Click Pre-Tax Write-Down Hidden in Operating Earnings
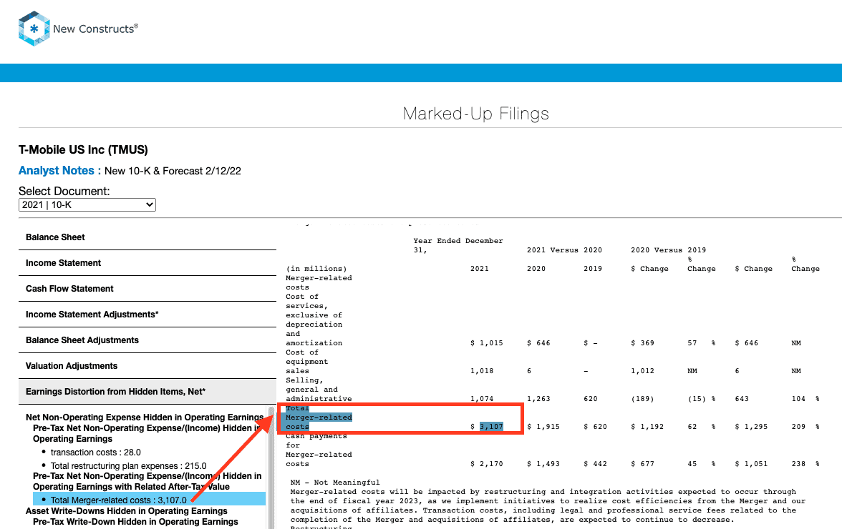Image resolution: width=842 pixels, height=529 pixels. point(135,522)
